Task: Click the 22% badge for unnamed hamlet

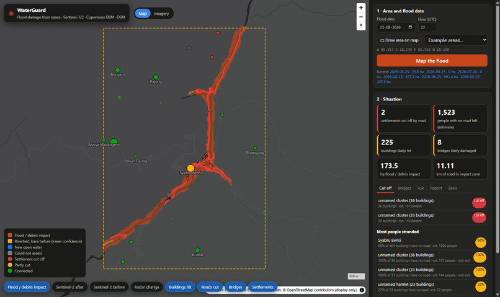Action: (x=481, y=286)
